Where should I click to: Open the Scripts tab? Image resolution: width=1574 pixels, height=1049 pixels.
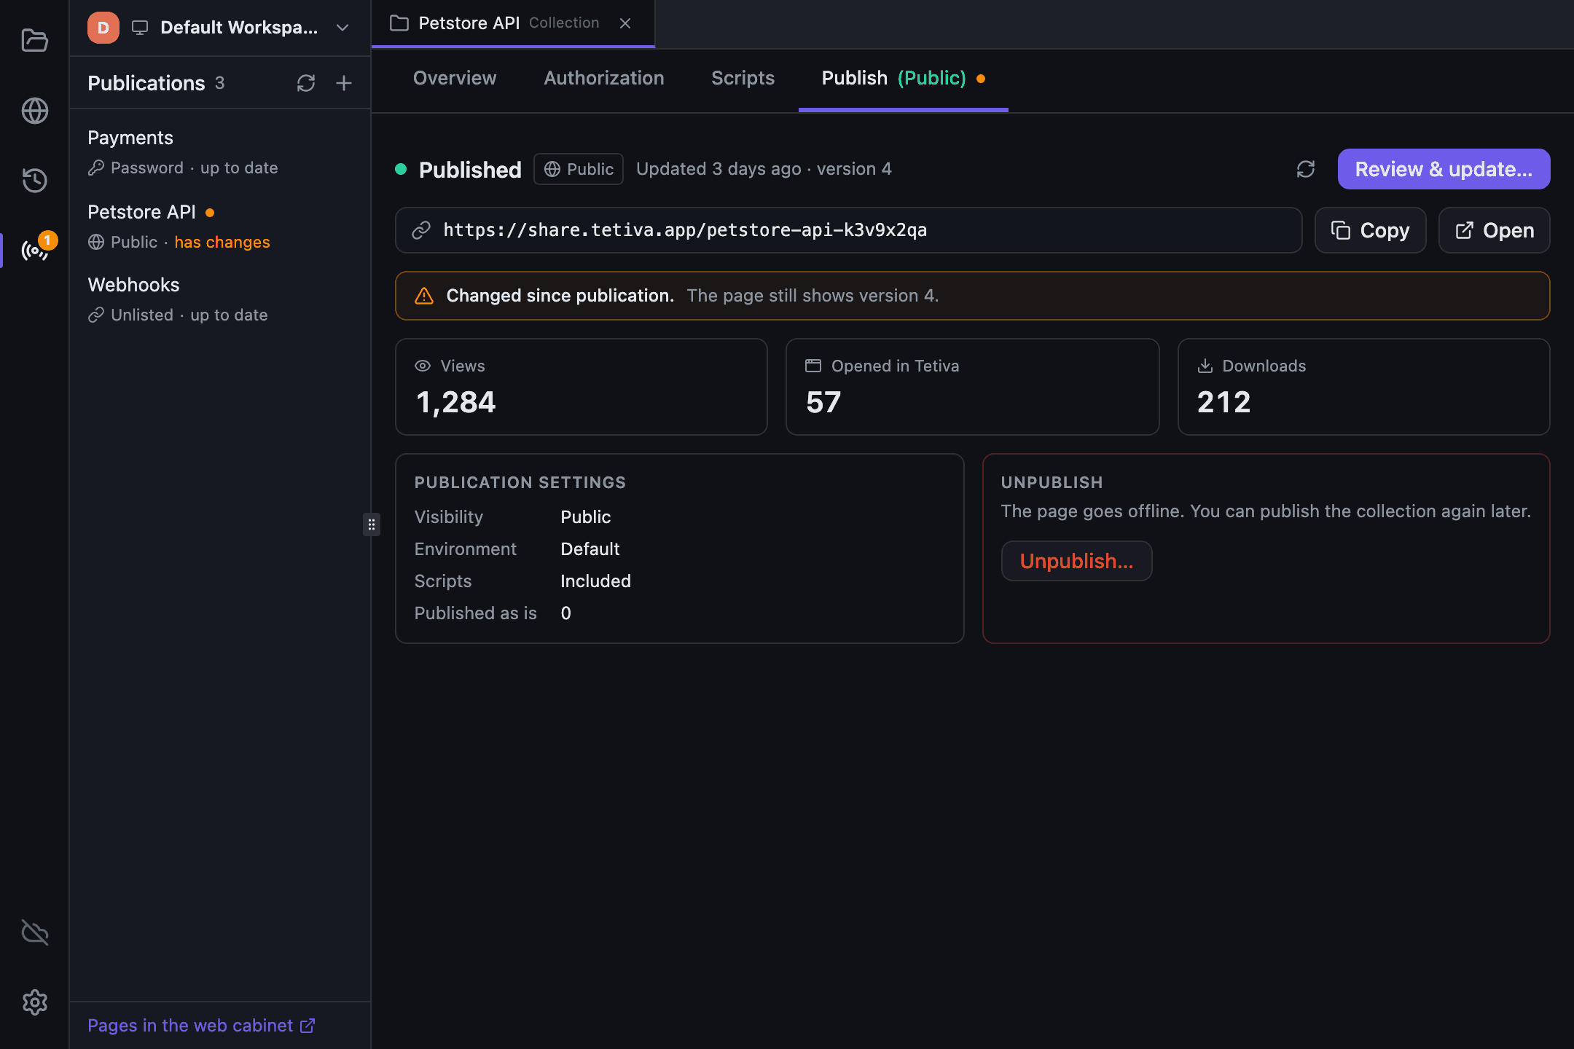point(743,78)
